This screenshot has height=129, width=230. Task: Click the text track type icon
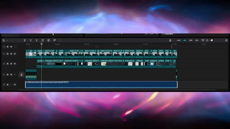click(4, 47)
